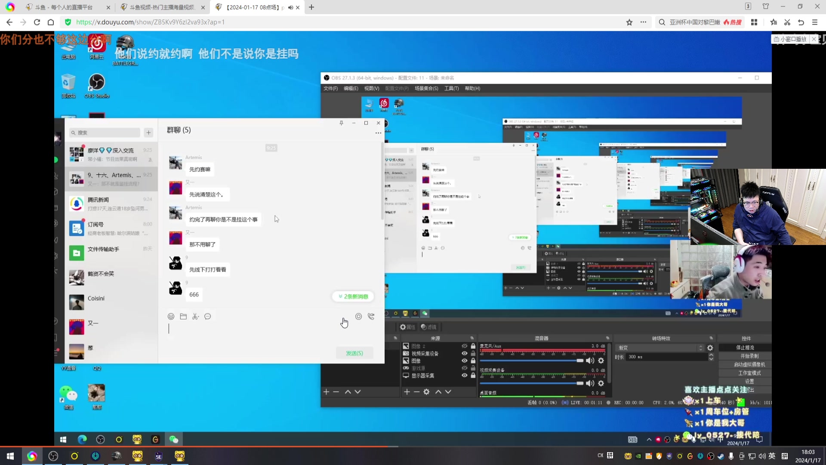Toggle visibility of 显示器采集 source
Image resolution: width=826 pixels, height=465 pixels.
[464, 375]
